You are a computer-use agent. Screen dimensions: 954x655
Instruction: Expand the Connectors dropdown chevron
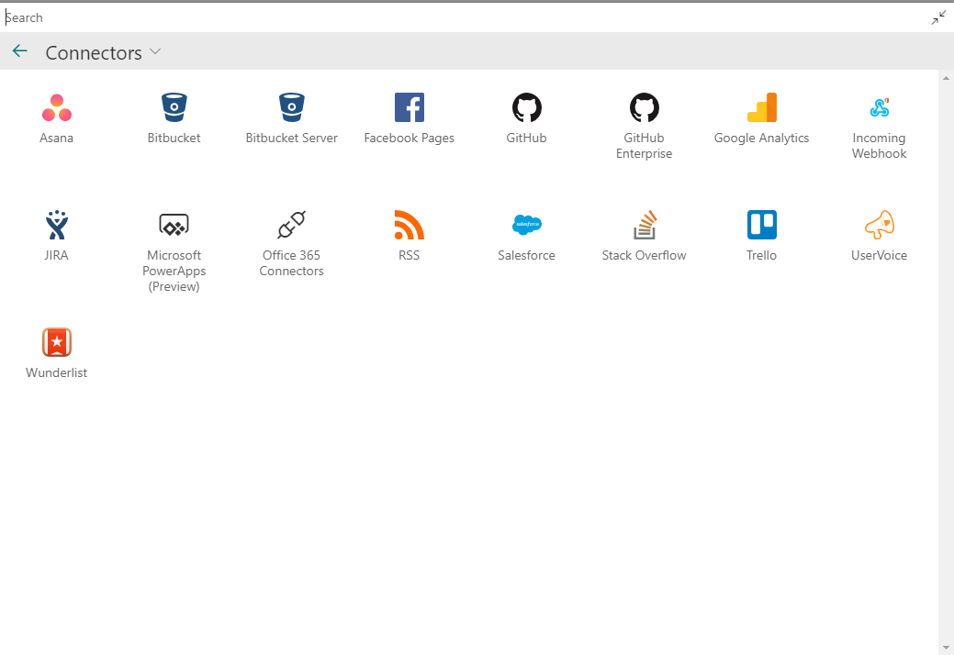tap(155, 52)
